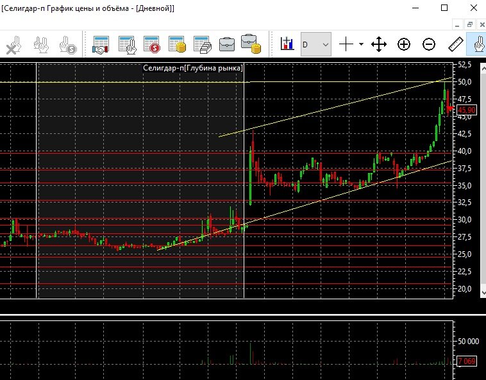This screenshot has width=486, height=380.
Task: Select the four-arrow move chart tool
Action: [379, 44]
